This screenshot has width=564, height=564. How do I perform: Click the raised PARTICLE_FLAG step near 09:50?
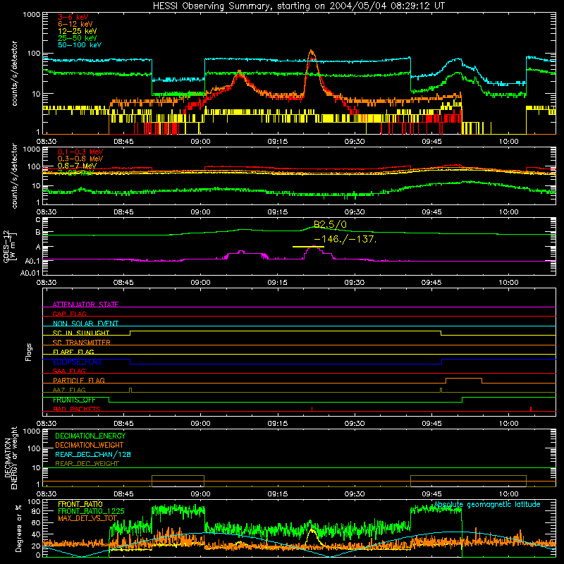click(464, 379)
